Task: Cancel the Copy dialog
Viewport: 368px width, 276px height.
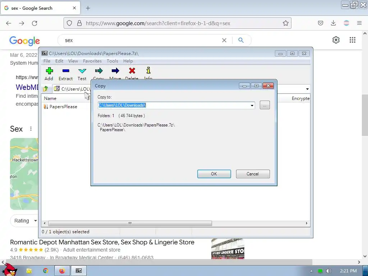Action: pos(253,174)
